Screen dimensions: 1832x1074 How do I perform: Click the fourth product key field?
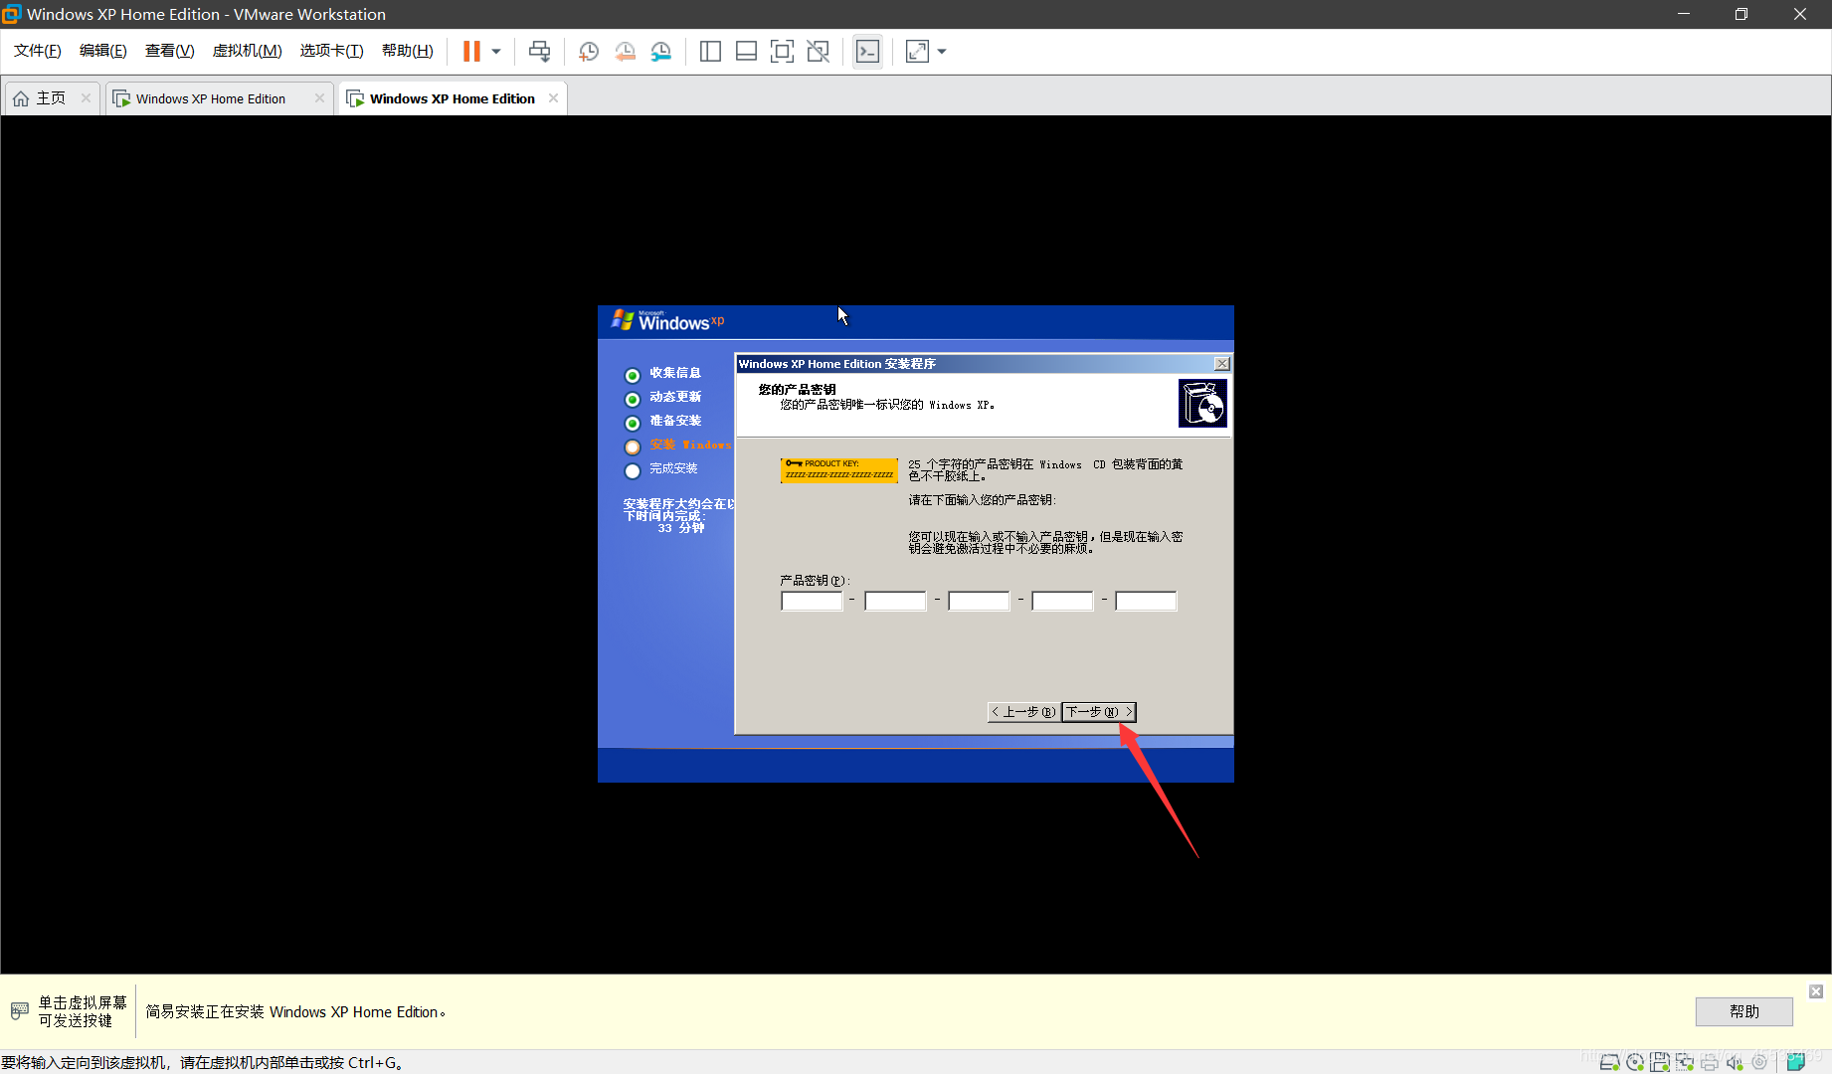point(1062,601)
